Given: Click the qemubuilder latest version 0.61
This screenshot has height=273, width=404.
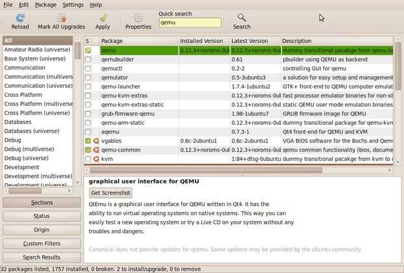Looking at the screenshot, I should click(237, 59).
